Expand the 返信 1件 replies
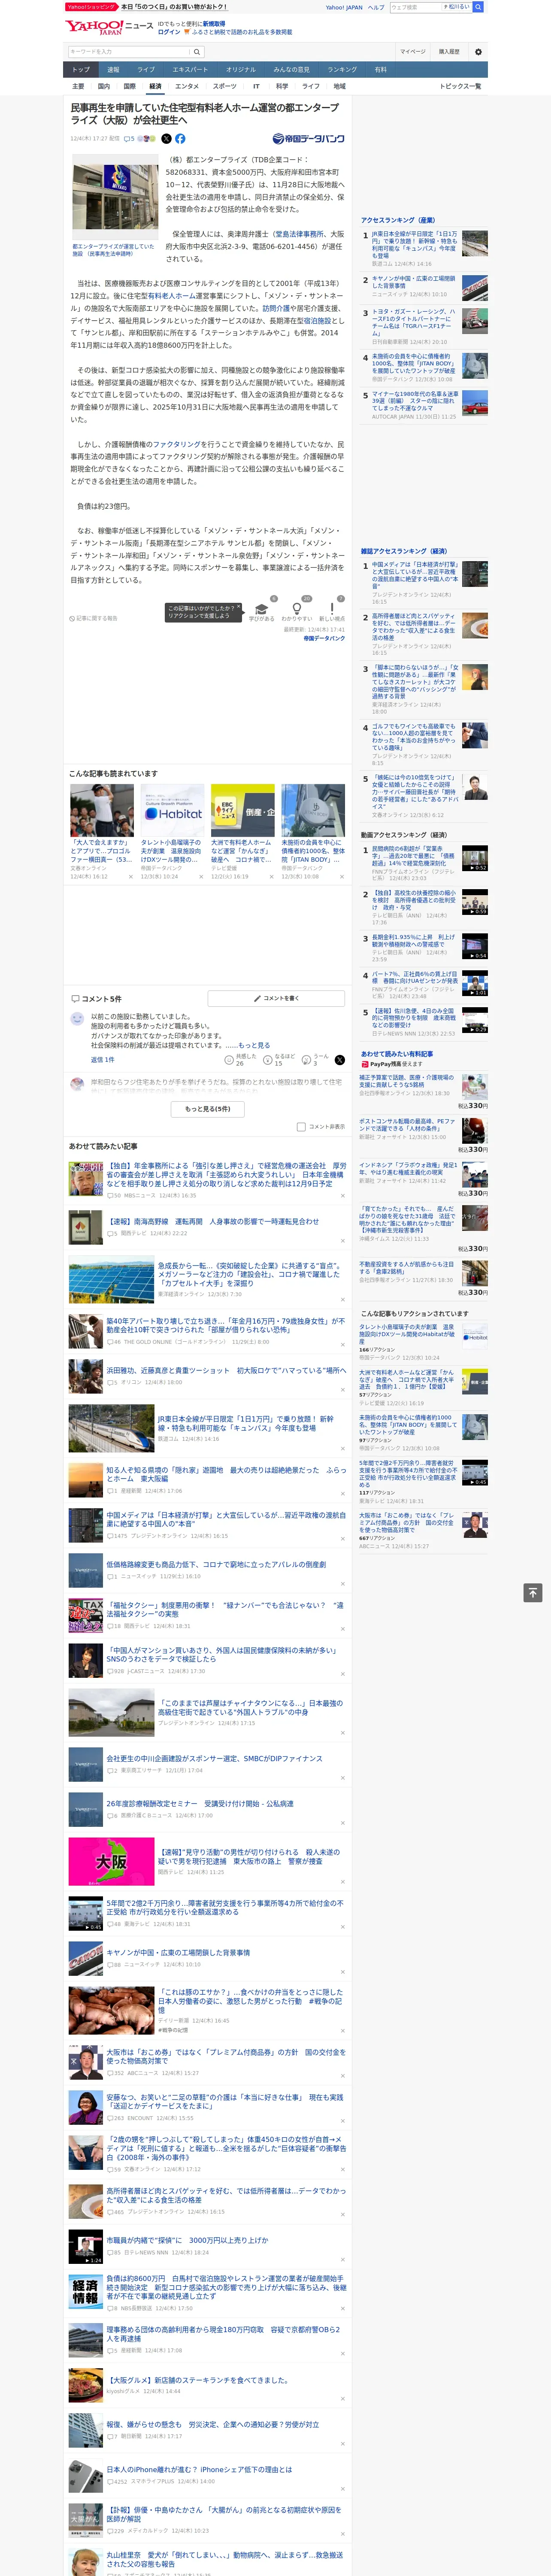This screenshot has height=2576, width=551. [102, 1059]
